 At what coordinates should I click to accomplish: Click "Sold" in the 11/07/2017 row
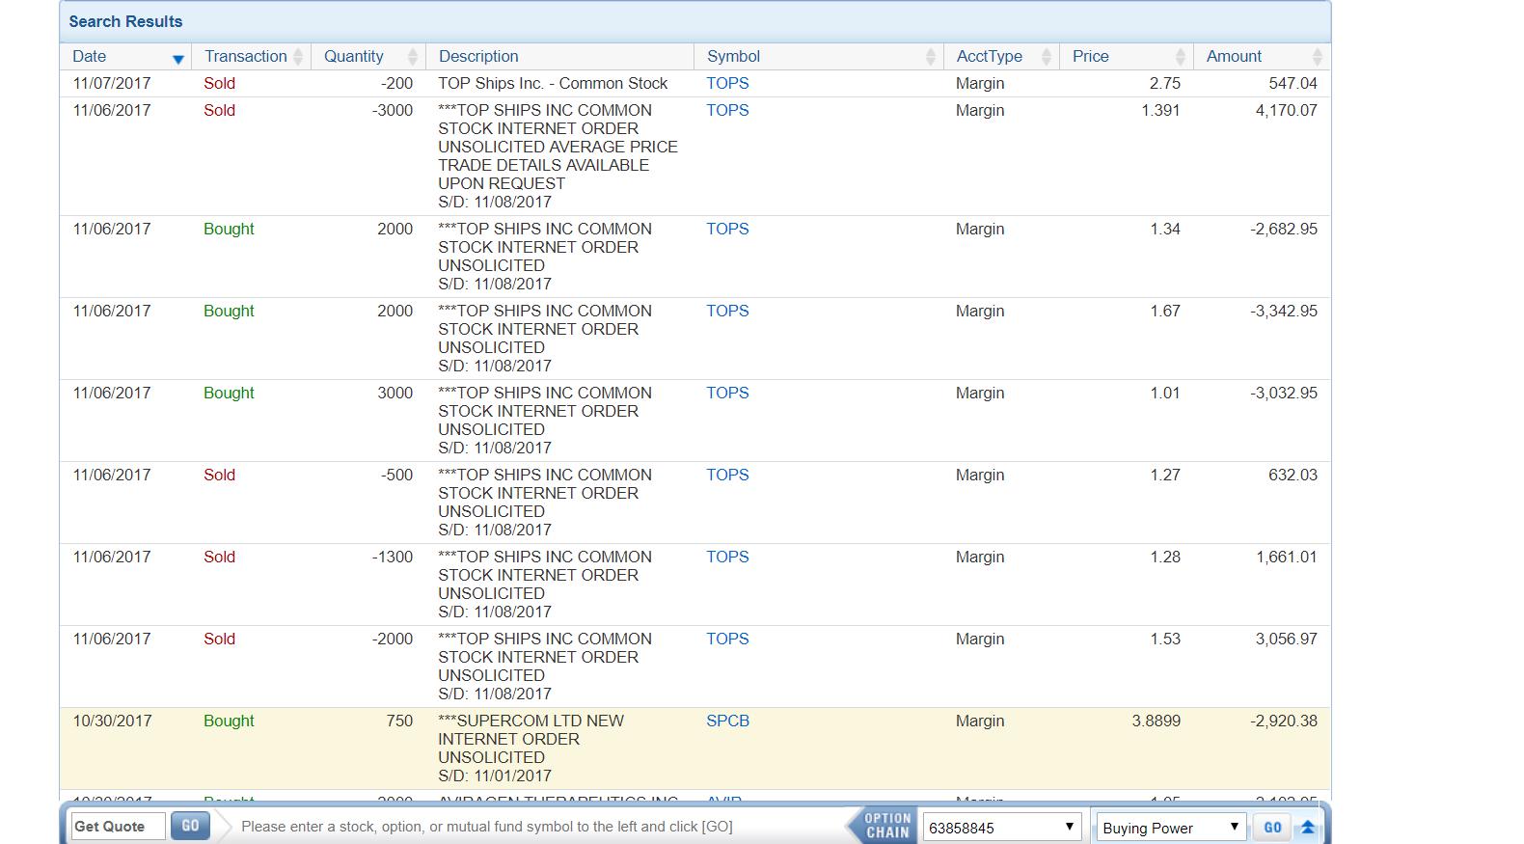(x=219, y=84)
